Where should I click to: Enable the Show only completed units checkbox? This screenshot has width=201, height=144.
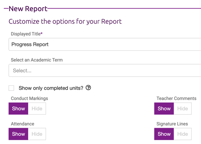[11, 88]
